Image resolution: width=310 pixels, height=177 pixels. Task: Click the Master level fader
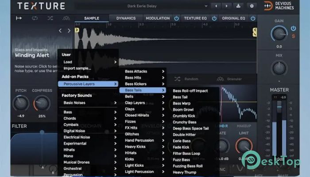pyautogui.click(x=279, y=107)
